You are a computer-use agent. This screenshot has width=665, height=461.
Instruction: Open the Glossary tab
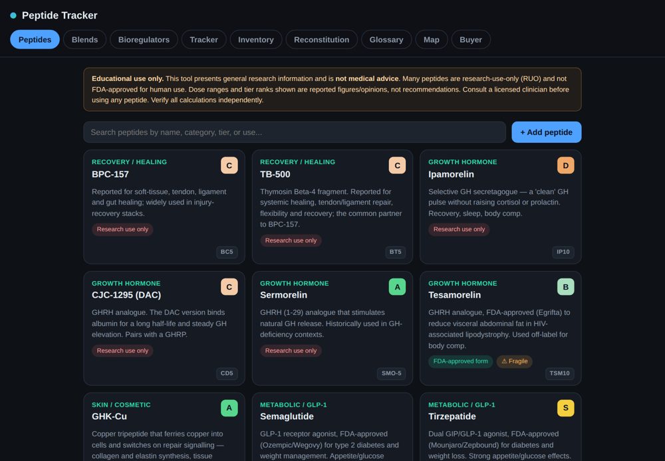pos(386,39)
